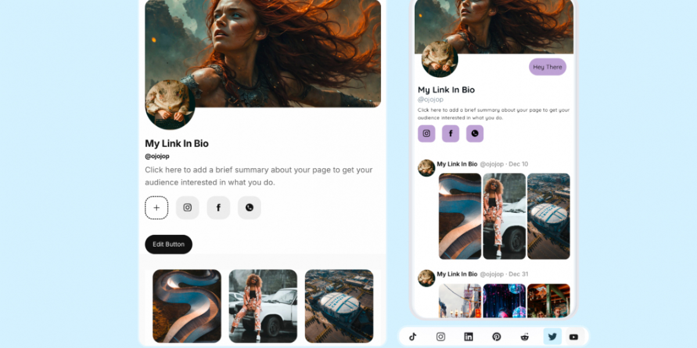Tap the purple WhatsApp icon in phone preview
Image resolution: width=697 pixels, height=348 pixels.
coord(475,133)
